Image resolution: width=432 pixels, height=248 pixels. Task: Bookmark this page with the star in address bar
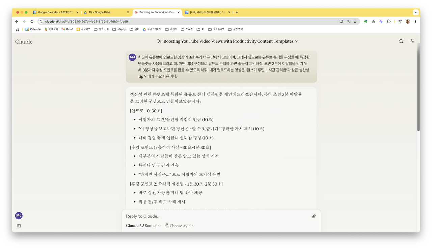[x=355, y=21]
